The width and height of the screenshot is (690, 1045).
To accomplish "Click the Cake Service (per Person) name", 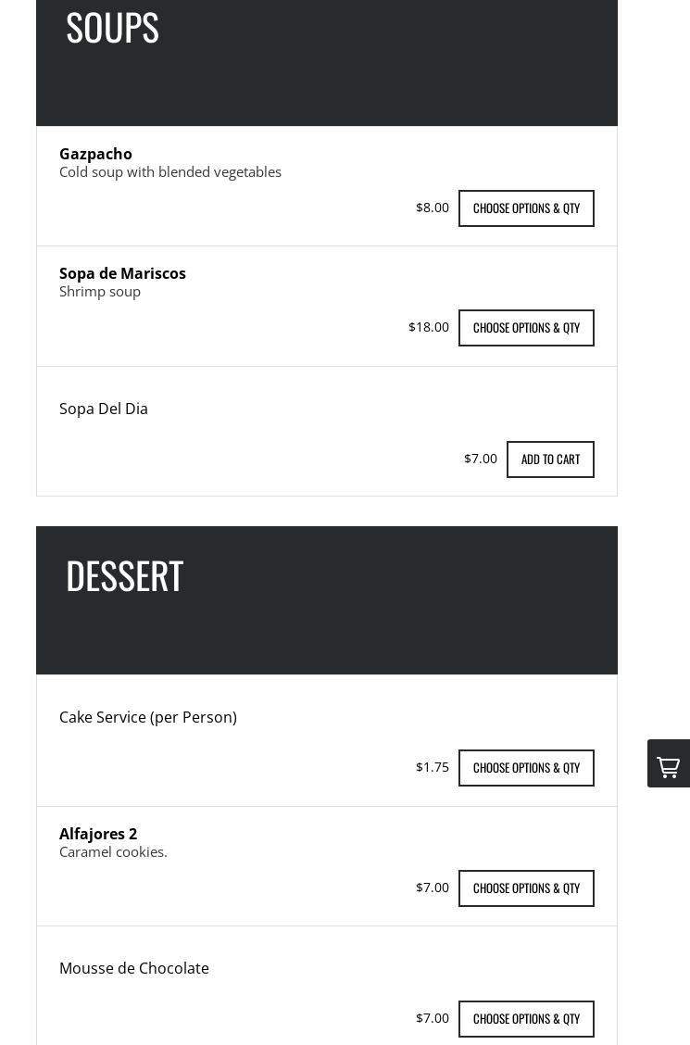I will pyautogui.click(x=148, y=717).
